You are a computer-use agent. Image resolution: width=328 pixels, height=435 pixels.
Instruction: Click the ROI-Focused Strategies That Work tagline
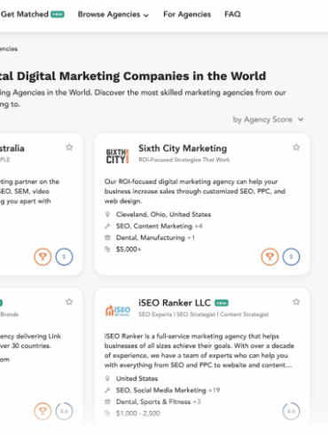pos(184,160)
